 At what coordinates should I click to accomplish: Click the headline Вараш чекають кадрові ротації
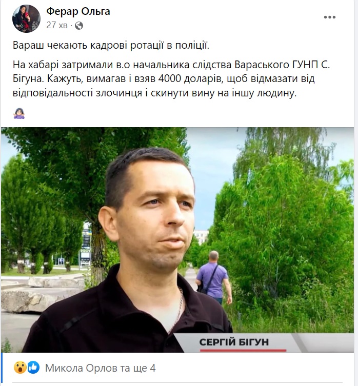pyautogui.click(x=111, y=46)
